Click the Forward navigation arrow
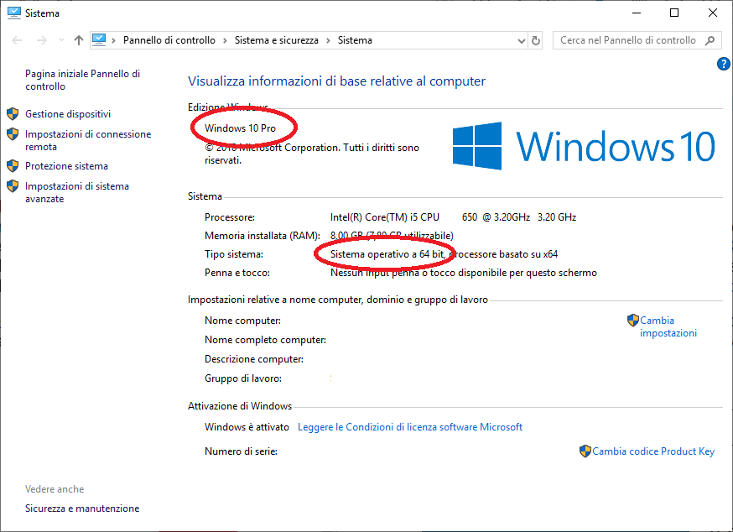The height and width of the screenshot is (532, 733). 42,41
